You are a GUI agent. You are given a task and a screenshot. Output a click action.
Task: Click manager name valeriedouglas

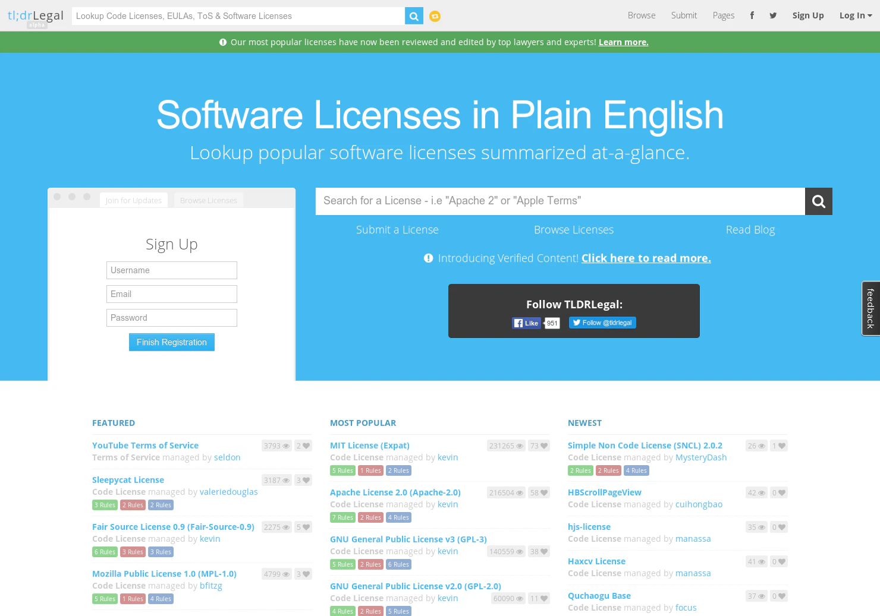click(229, 492)
